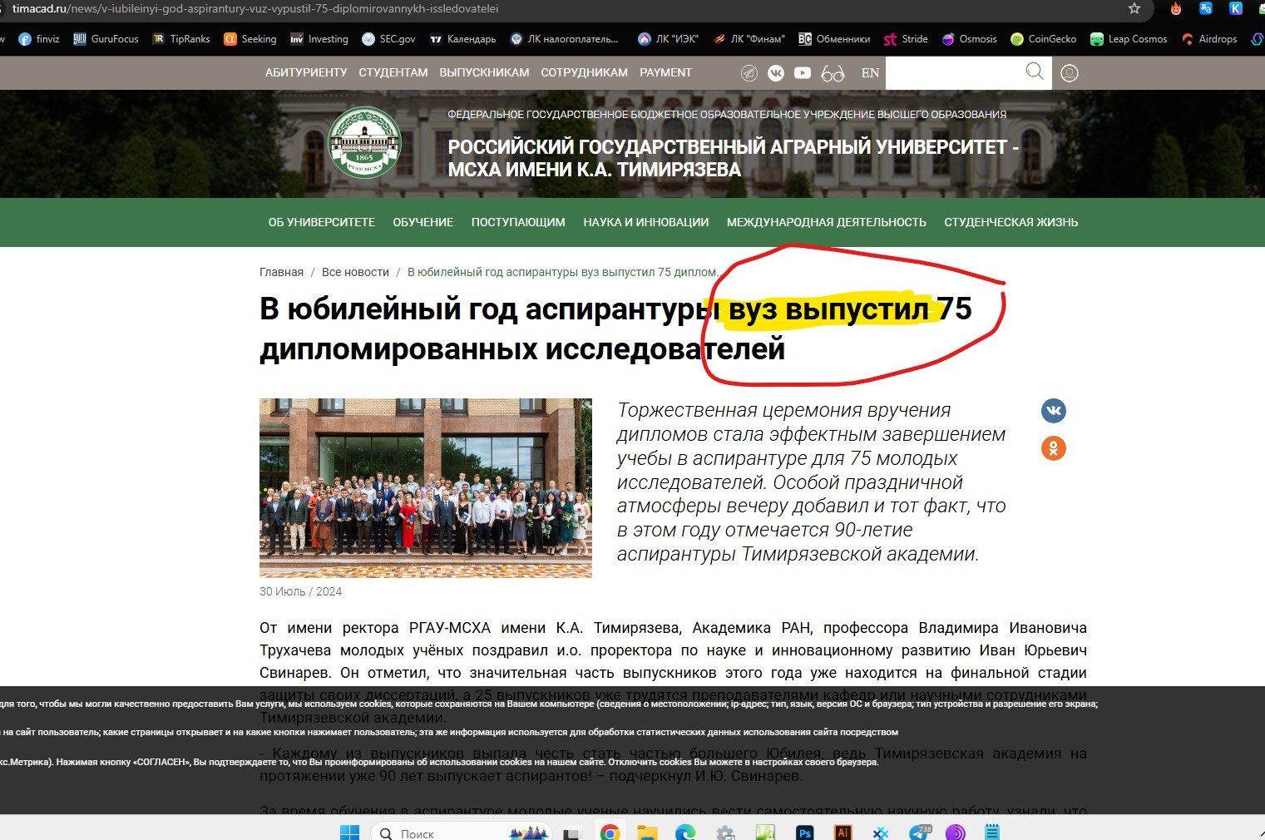Launch Illustrator from taskbar
Image resolution: width=1265 pixels, height=840 pixels.
point(843,833)
